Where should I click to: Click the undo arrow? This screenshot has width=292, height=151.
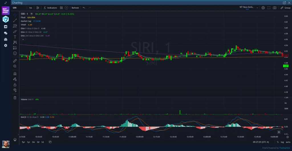click(x=84, y=8)
